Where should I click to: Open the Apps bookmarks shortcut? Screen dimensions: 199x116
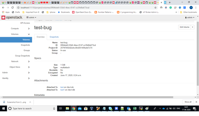click(x=6, y=12)
